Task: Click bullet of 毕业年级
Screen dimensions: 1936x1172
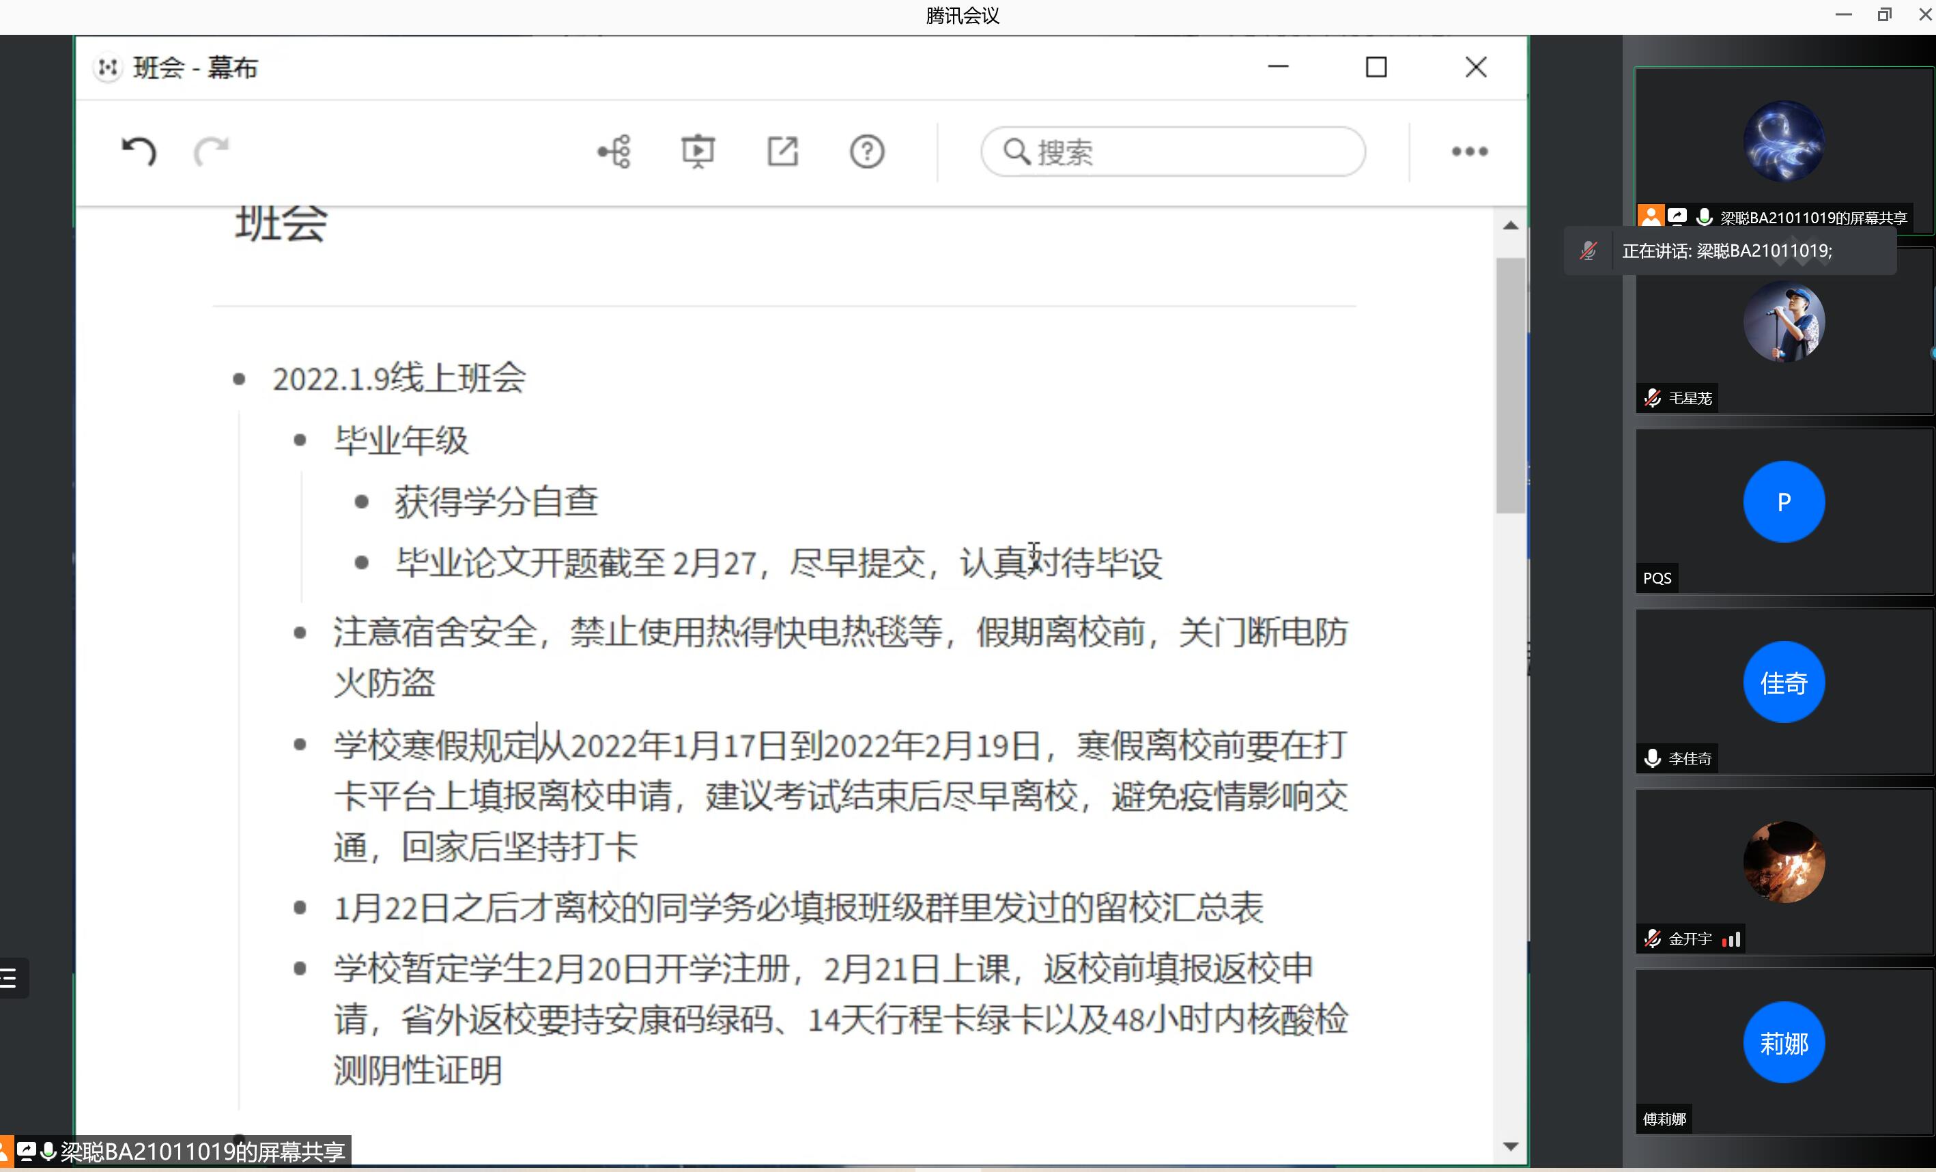Action: click(300, 441)
